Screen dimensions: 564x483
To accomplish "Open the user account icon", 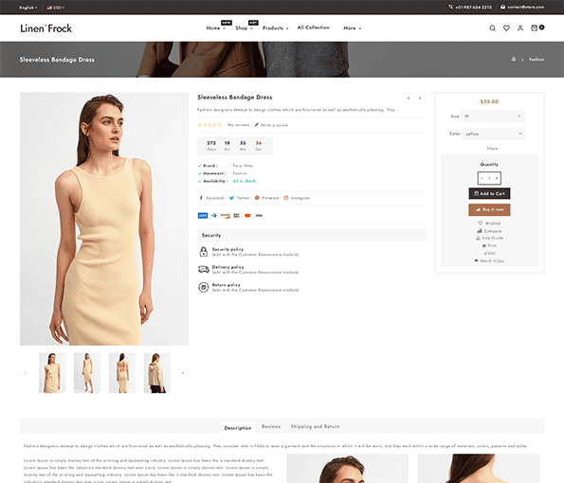I will 520,28.
